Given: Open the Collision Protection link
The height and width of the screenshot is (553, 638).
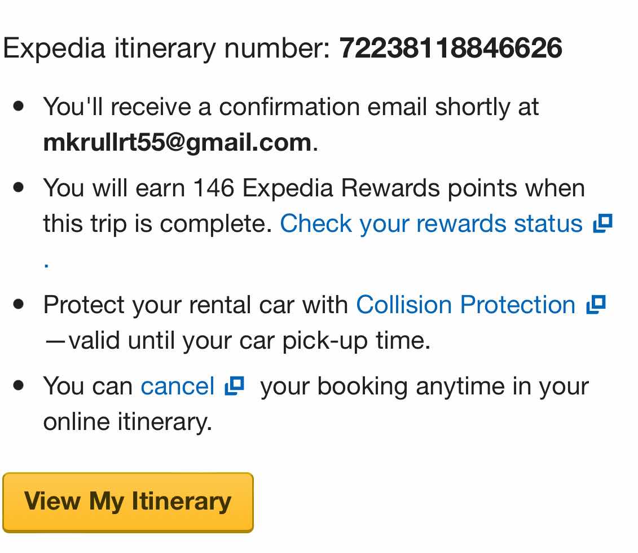Looking at the screenshot, I should point(465,305).
